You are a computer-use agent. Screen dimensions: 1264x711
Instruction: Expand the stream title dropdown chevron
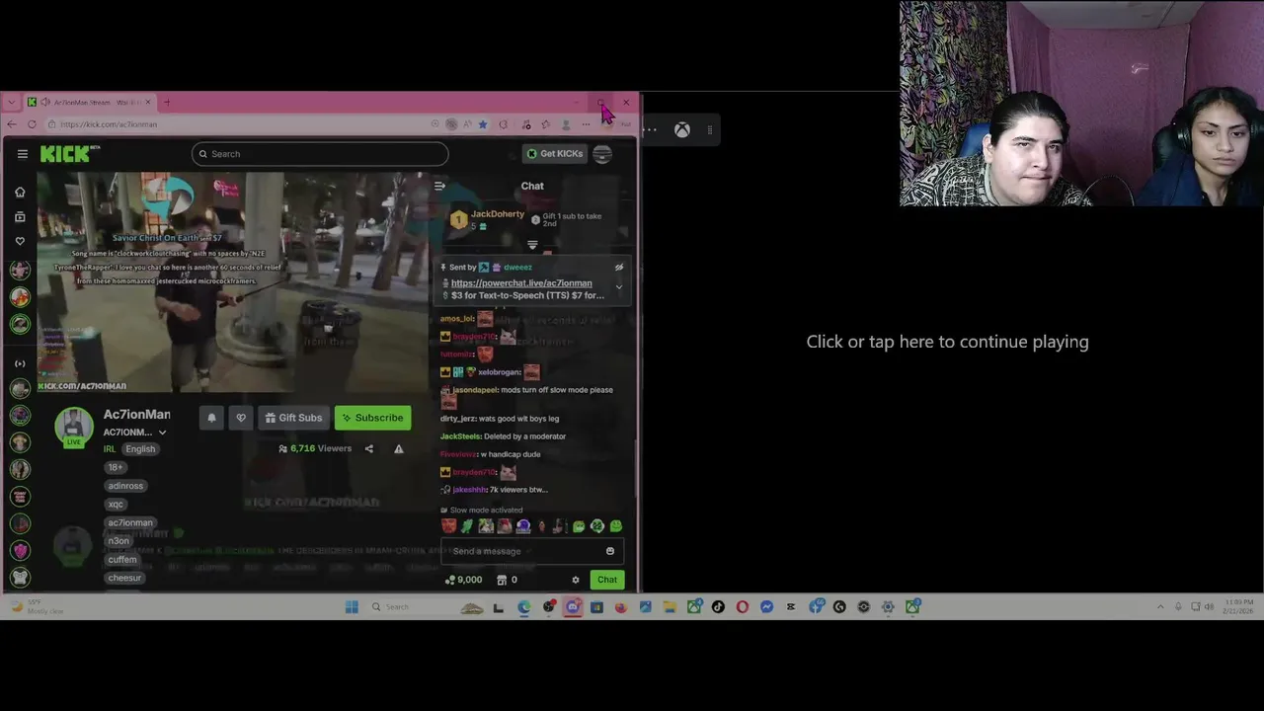[x=162, y=433]
